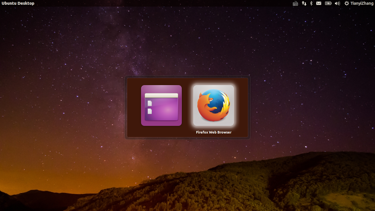Viewport: 375px width, 211px height.
Task: Open the network connections indicator
Action: 304,3
